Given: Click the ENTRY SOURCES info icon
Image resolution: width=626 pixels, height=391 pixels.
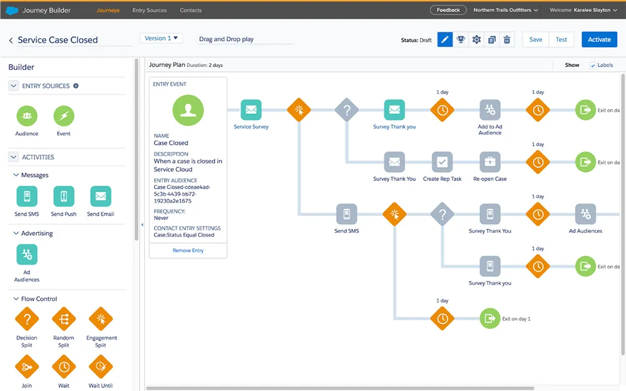Looking at the screenshot, I should pos(76,86).
